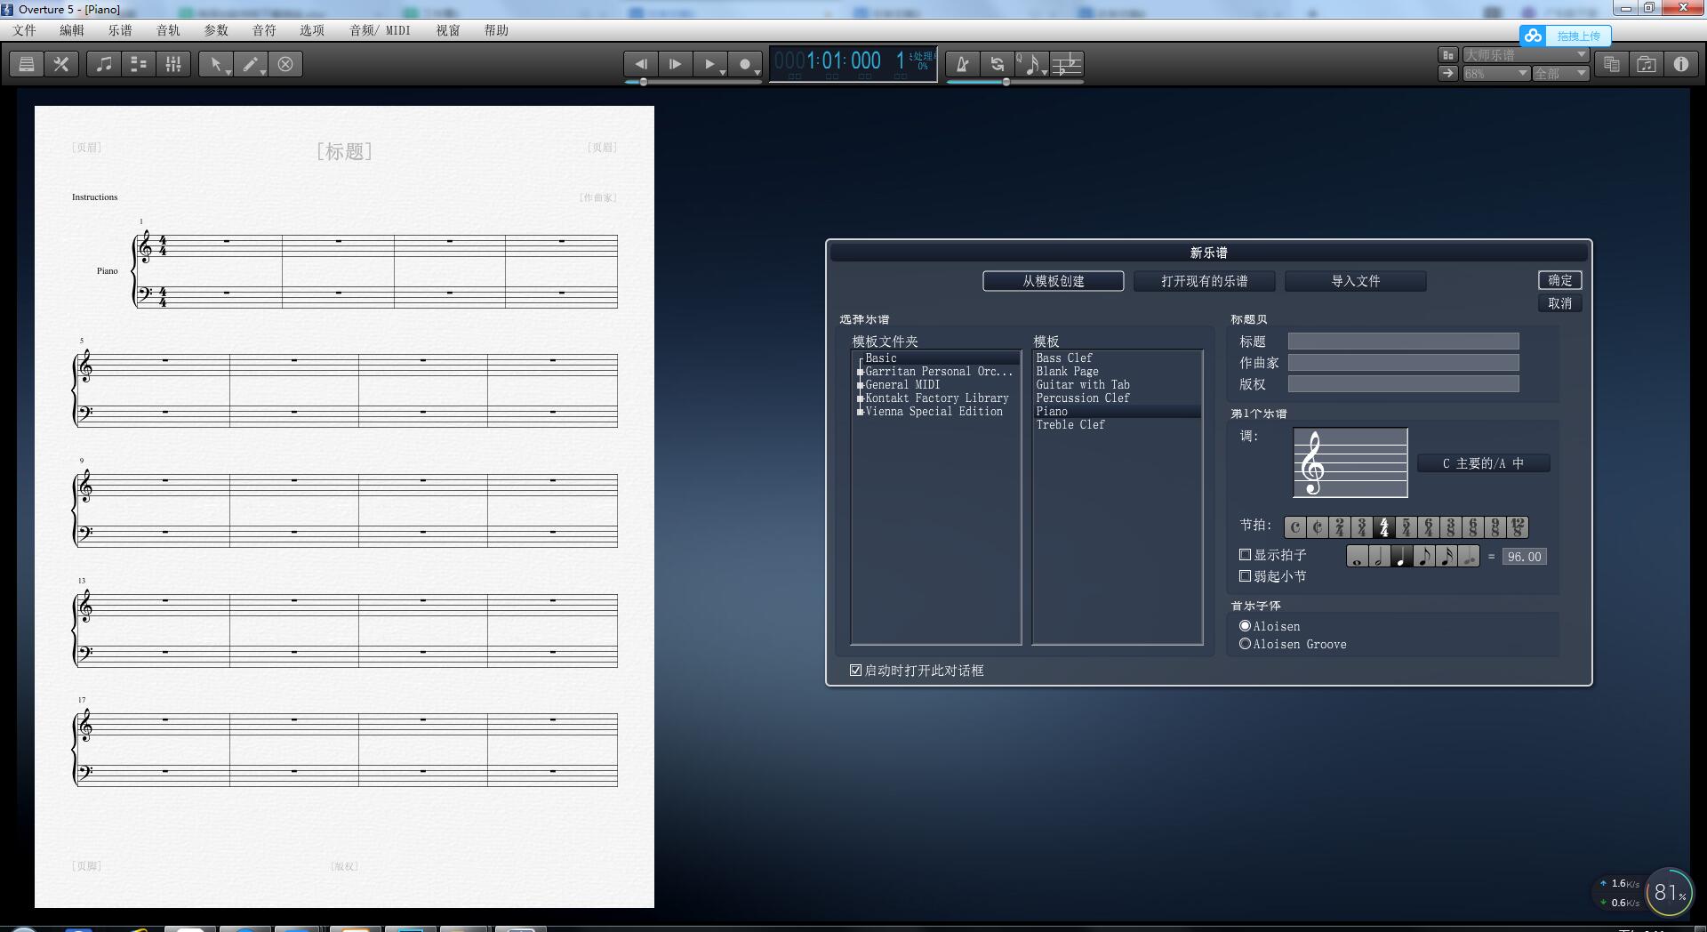Open the mixer faders panel

coord(173,63)
